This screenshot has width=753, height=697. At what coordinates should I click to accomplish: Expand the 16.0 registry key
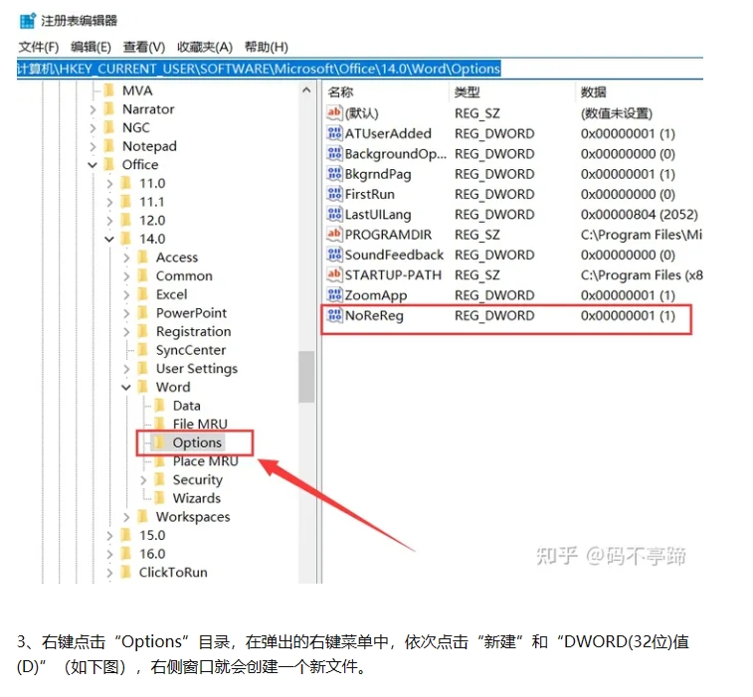coord(109,555)
